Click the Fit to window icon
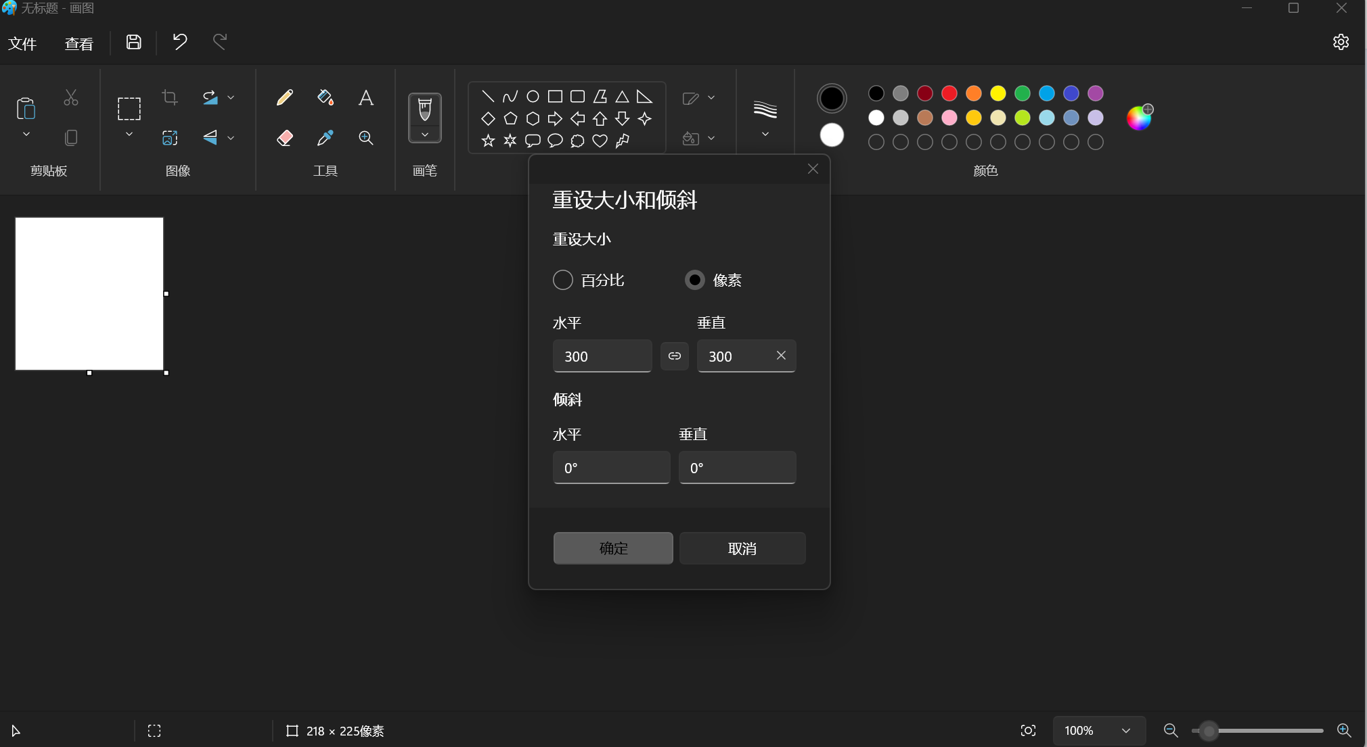This screenshot has height=747, width=1367. click(x=1028, y=730)
